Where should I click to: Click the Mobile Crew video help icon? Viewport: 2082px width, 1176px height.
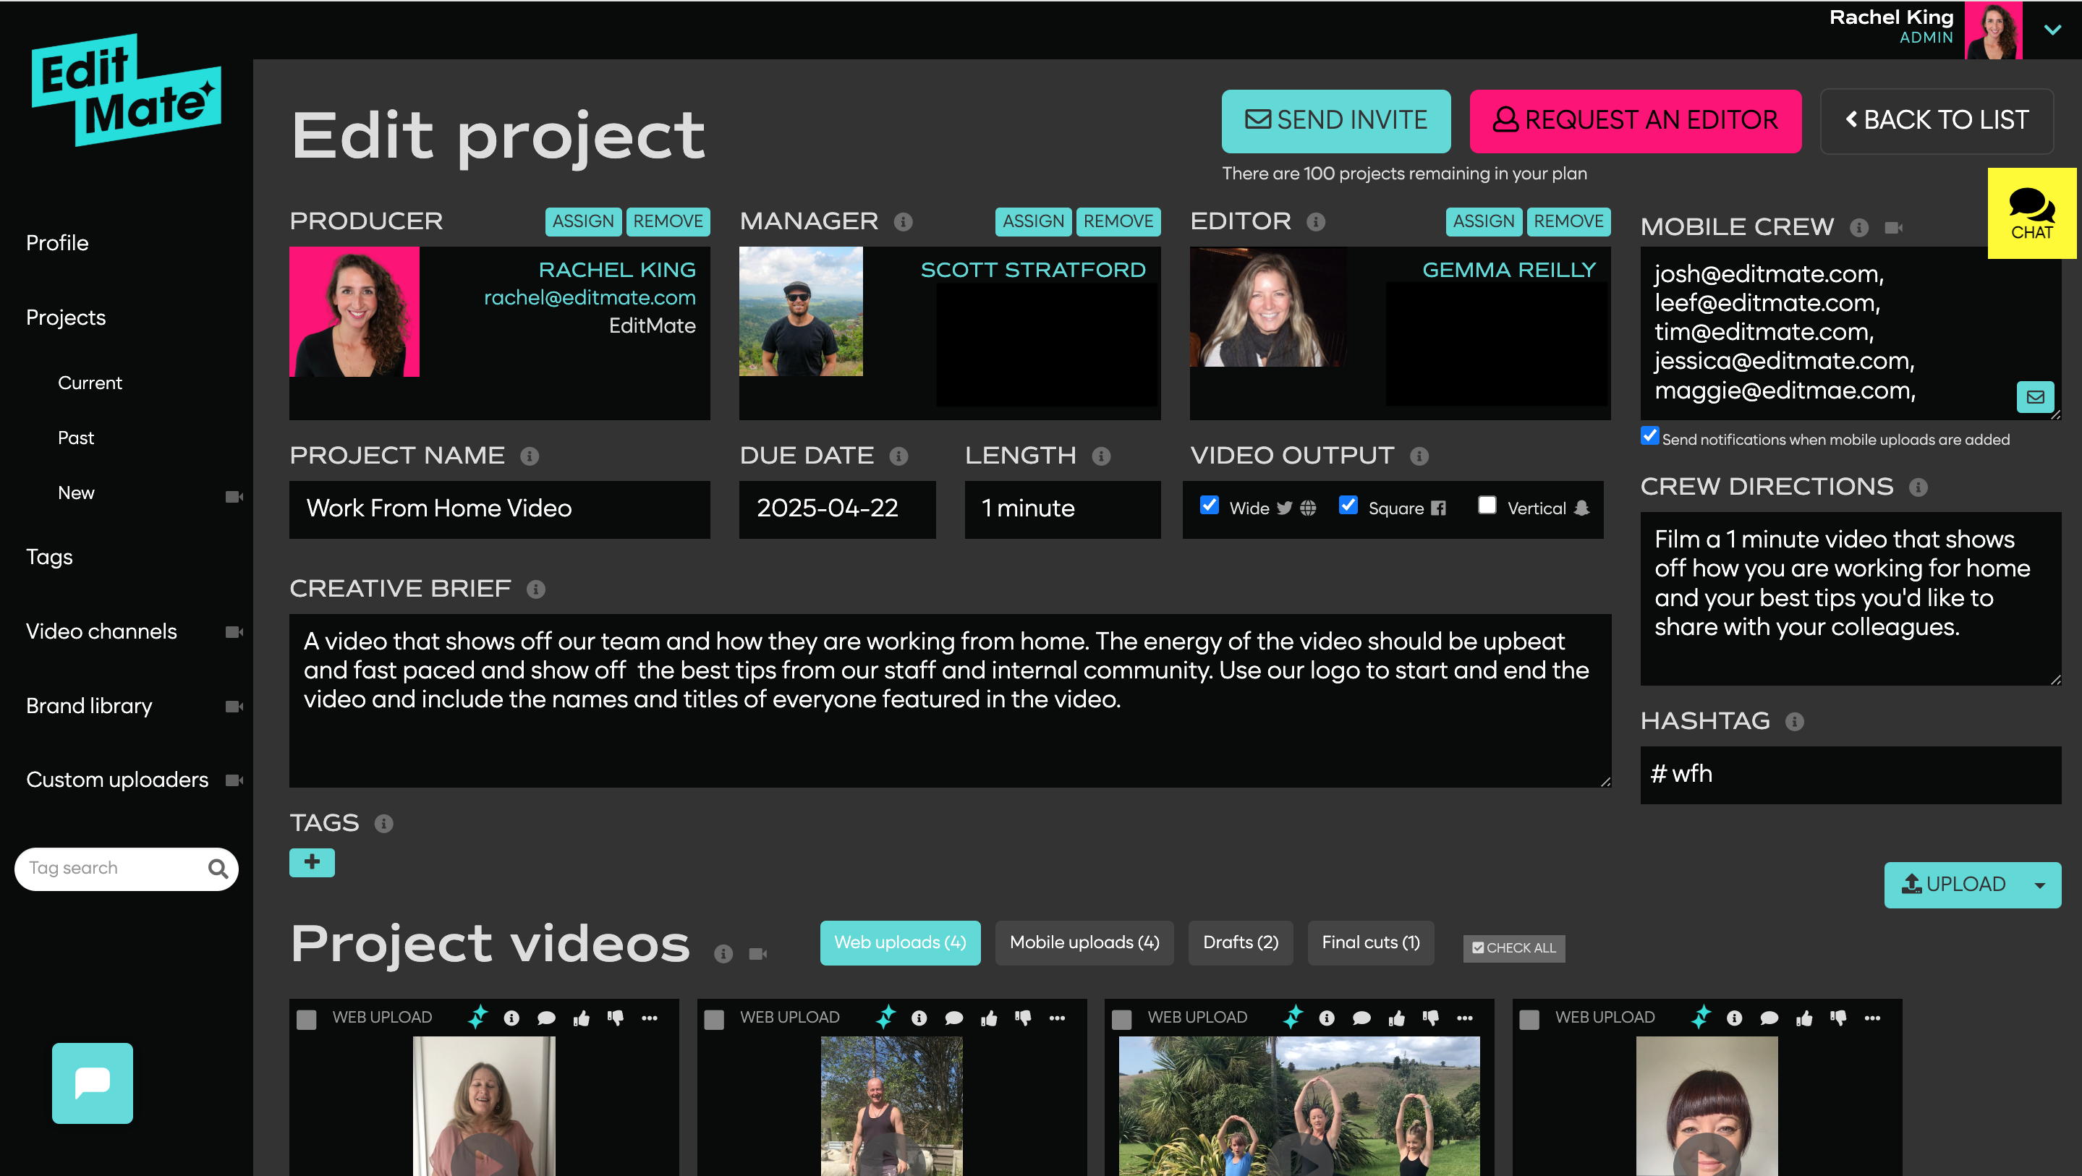1894,228
